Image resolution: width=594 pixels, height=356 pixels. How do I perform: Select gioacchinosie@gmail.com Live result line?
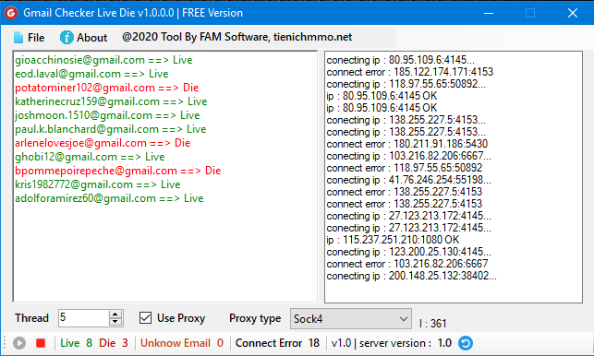103,60
